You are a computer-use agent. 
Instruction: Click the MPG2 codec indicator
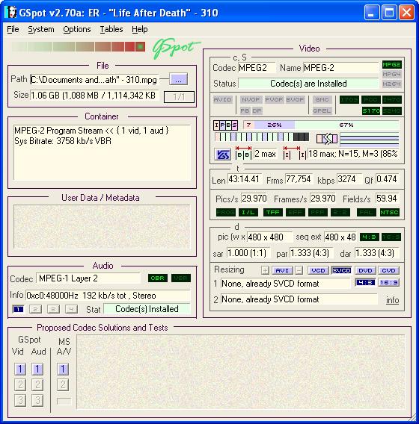click(391, 65)
